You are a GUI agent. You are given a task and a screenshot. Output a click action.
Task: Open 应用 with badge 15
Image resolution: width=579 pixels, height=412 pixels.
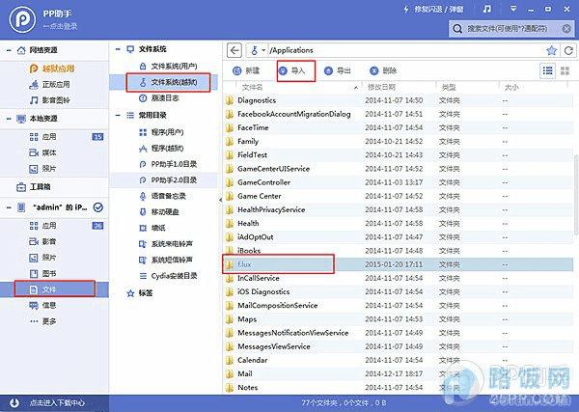point(54,137)
